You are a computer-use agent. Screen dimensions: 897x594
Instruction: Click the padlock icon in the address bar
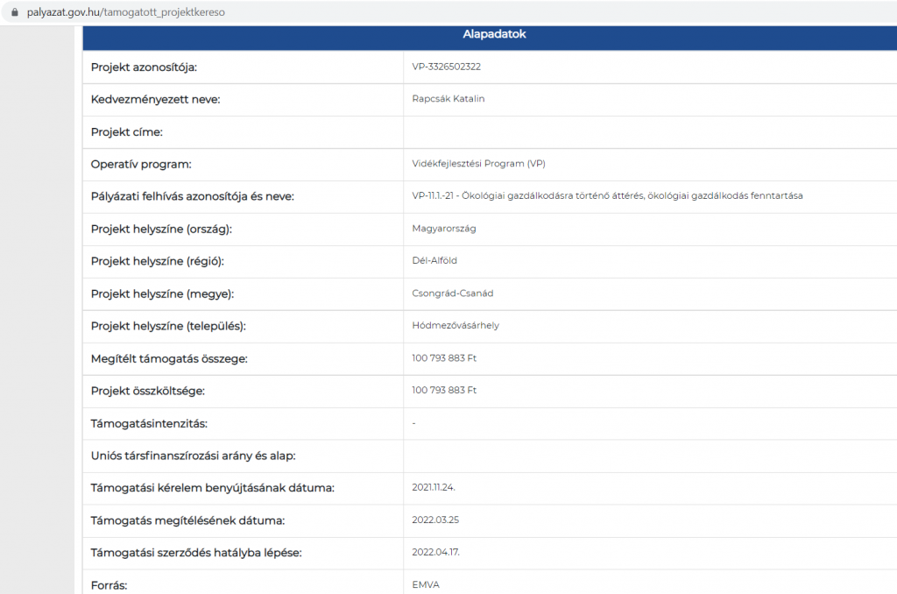pyautogui.click(x=13, y=13)
